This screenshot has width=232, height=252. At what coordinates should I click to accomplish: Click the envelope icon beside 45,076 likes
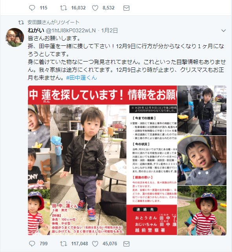point(126,244)
